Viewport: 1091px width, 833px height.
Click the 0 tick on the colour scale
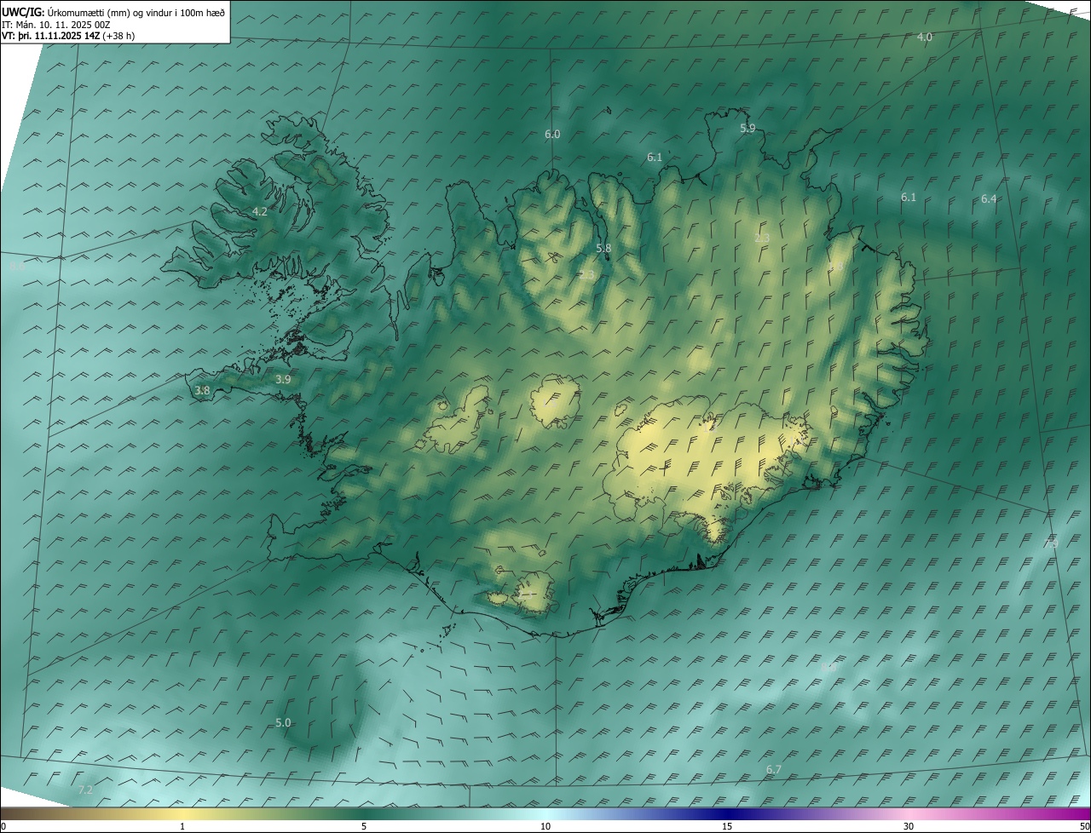3,826
